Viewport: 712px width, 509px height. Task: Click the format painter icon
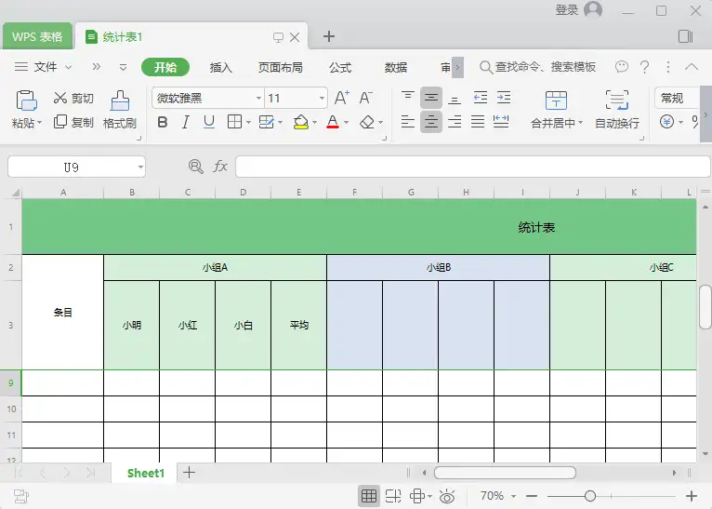119,100
